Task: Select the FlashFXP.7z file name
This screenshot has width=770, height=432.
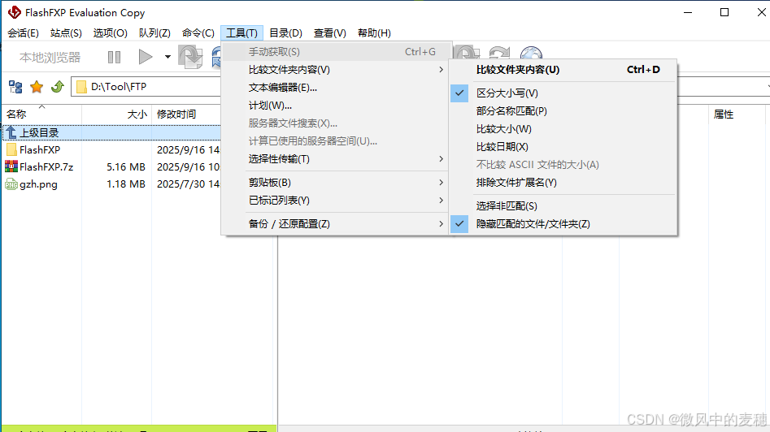Action: pyautogui.click(x=46, y=166)
